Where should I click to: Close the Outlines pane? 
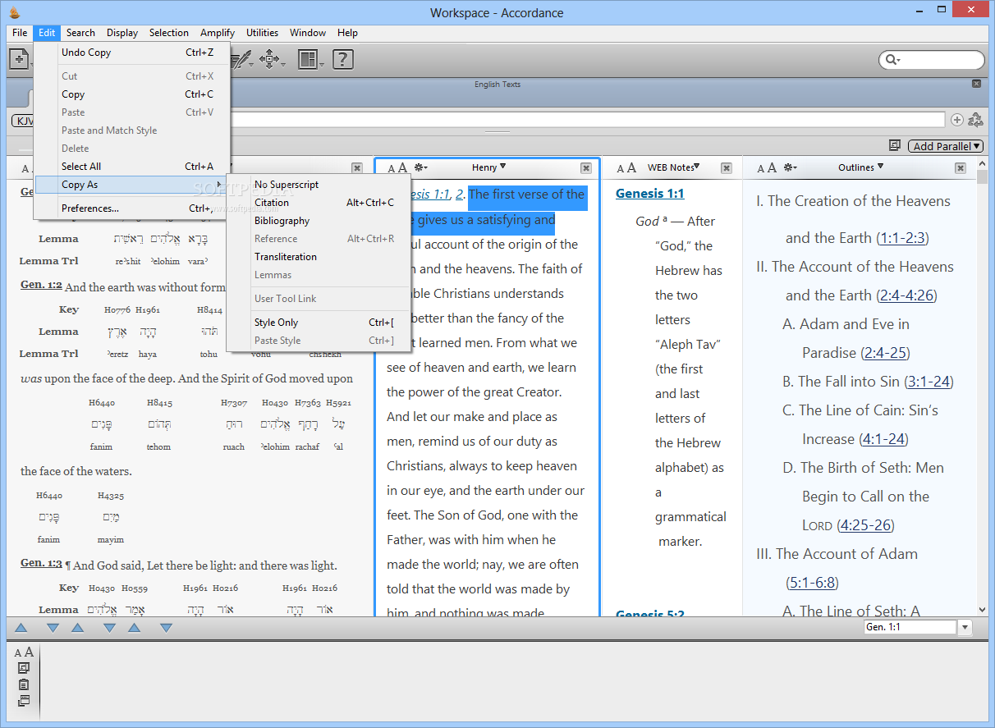point(961,167)
